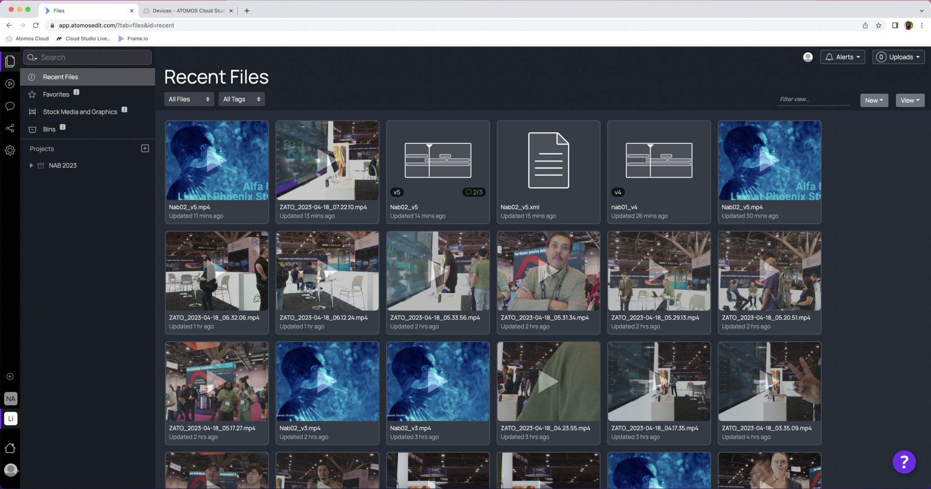Open Settings via the gear icon
The height and width of the screenshot is (489, 931).
tap(10, 150)
